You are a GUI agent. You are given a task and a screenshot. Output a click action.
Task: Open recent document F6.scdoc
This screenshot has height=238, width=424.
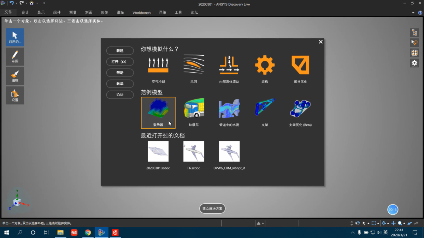point(194,155)
